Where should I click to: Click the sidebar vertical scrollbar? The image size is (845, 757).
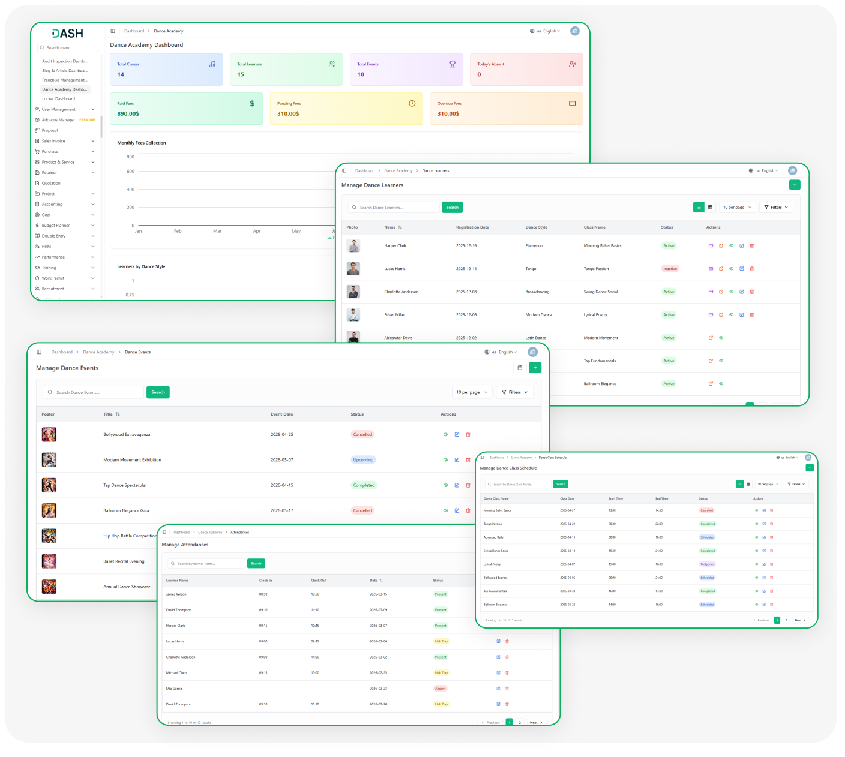pos(101,127)
